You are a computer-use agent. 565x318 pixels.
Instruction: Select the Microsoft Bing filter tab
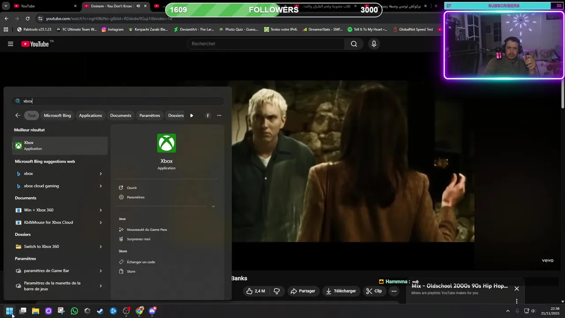pyautogui.click(x=57, y=115)
